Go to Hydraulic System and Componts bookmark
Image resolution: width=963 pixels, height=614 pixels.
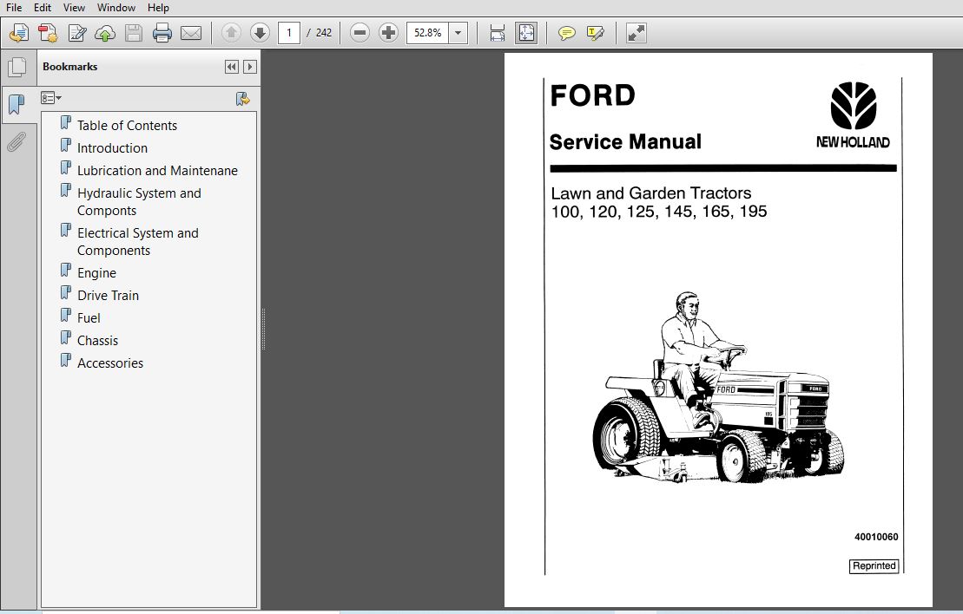coord(139,202)
